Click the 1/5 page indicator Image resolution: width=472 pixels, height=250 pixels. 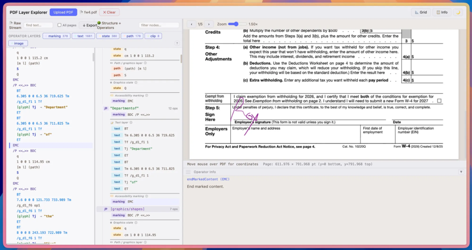click(x=200, y=24)
